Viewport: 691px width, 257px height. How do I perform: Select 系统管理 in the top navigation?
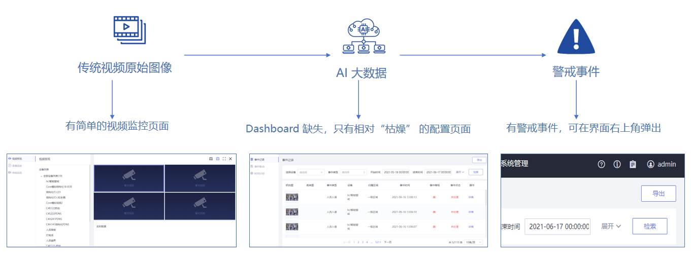coord(514,164)
